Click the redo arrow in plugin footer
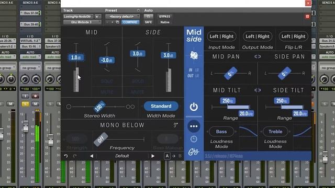Screen dimensions: 335x188 (75, 156)
